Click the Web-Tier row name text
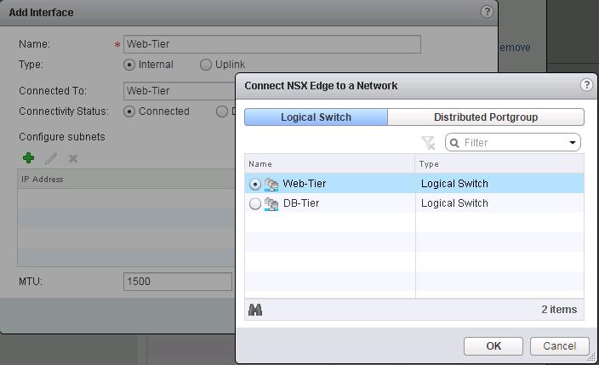Image resolution: width=599 pixels, height=365 pixels. coord(304,184)
